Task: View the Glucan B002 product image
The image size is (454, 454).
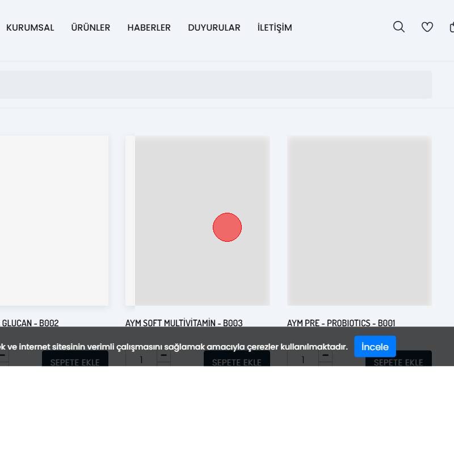Action: (54, 221)
